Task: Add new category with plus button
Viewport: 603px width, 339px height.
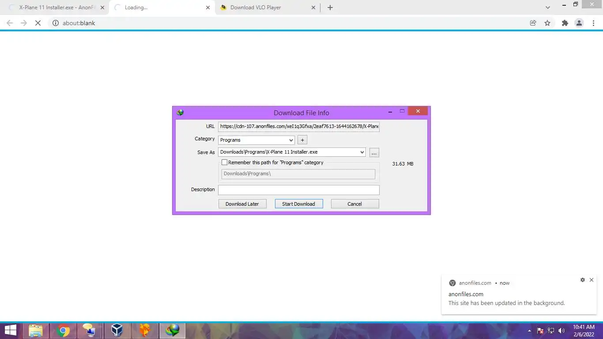Action: (x=302, y=140)
